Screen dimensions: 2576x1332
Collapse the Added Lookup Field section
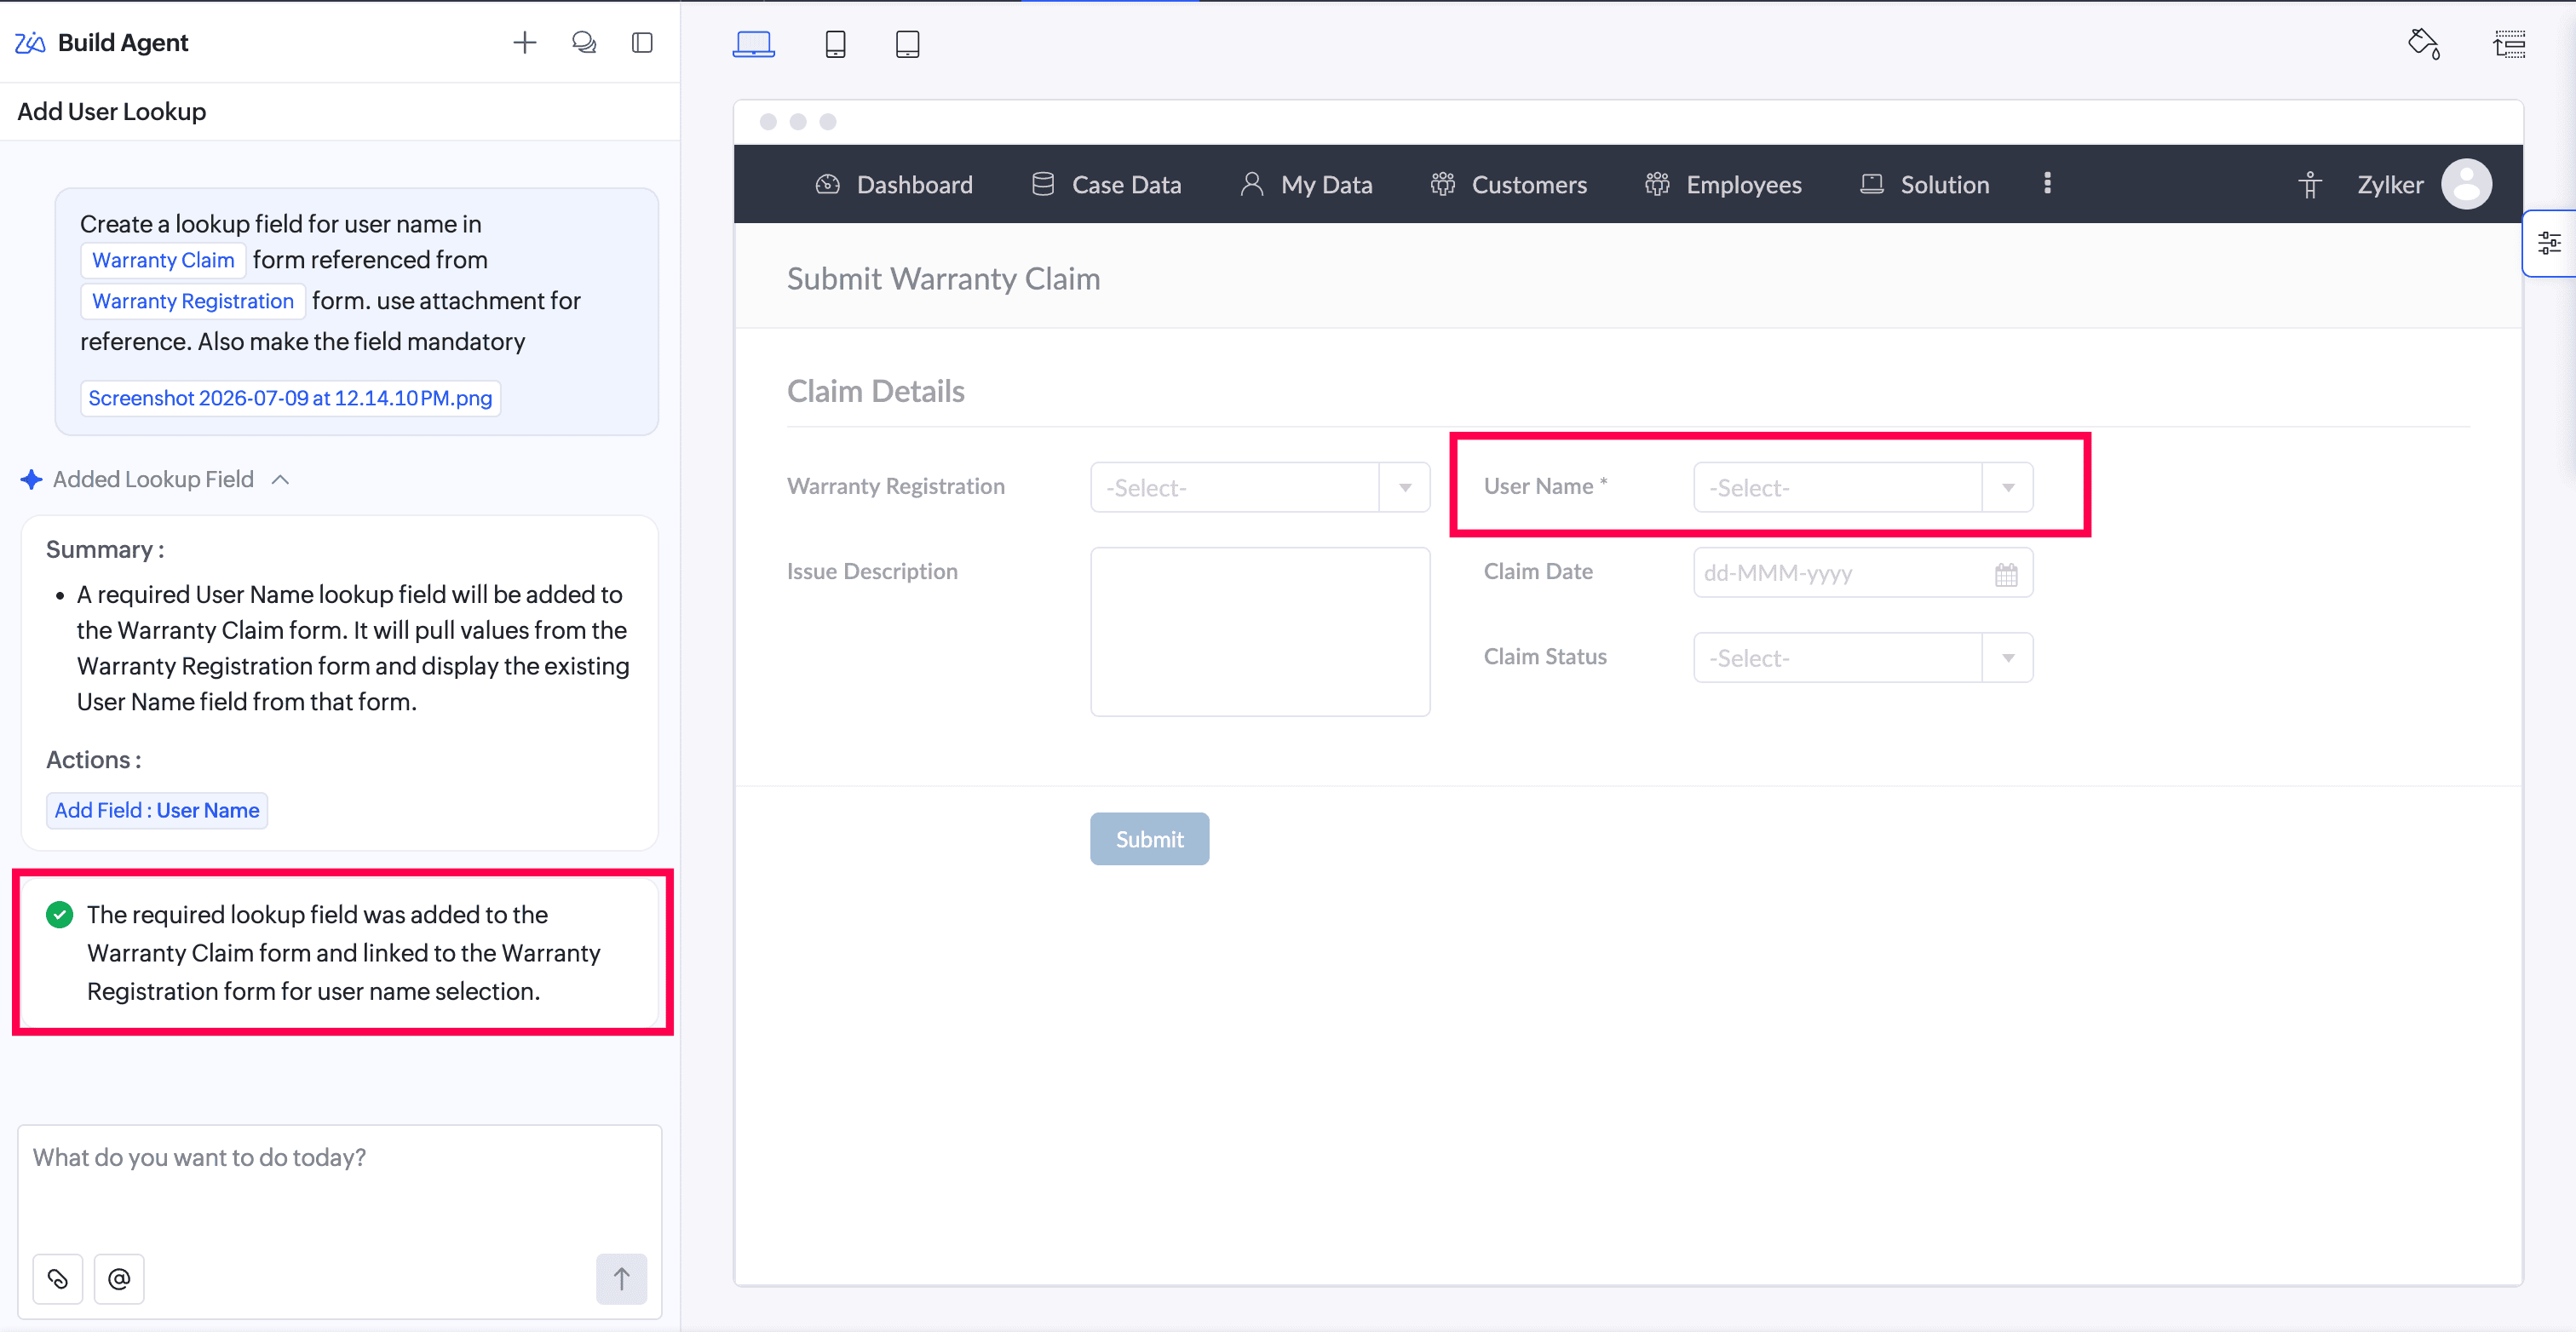[281, 480]
